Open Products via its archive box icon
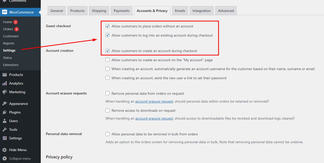 (x=5, y=75)
